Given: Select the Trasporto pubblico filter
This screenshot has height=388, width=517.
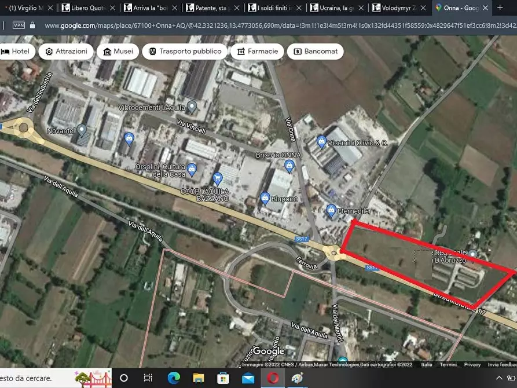Looking at the screenshot, I should (x=185, y=51).
